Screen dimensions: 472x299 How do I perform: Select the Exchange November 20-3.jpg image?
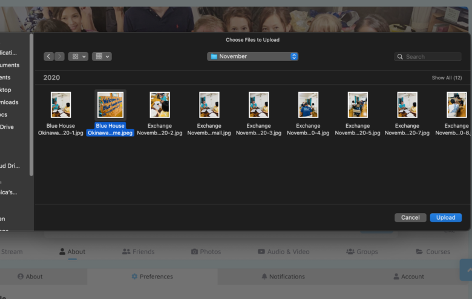[259, 105]
